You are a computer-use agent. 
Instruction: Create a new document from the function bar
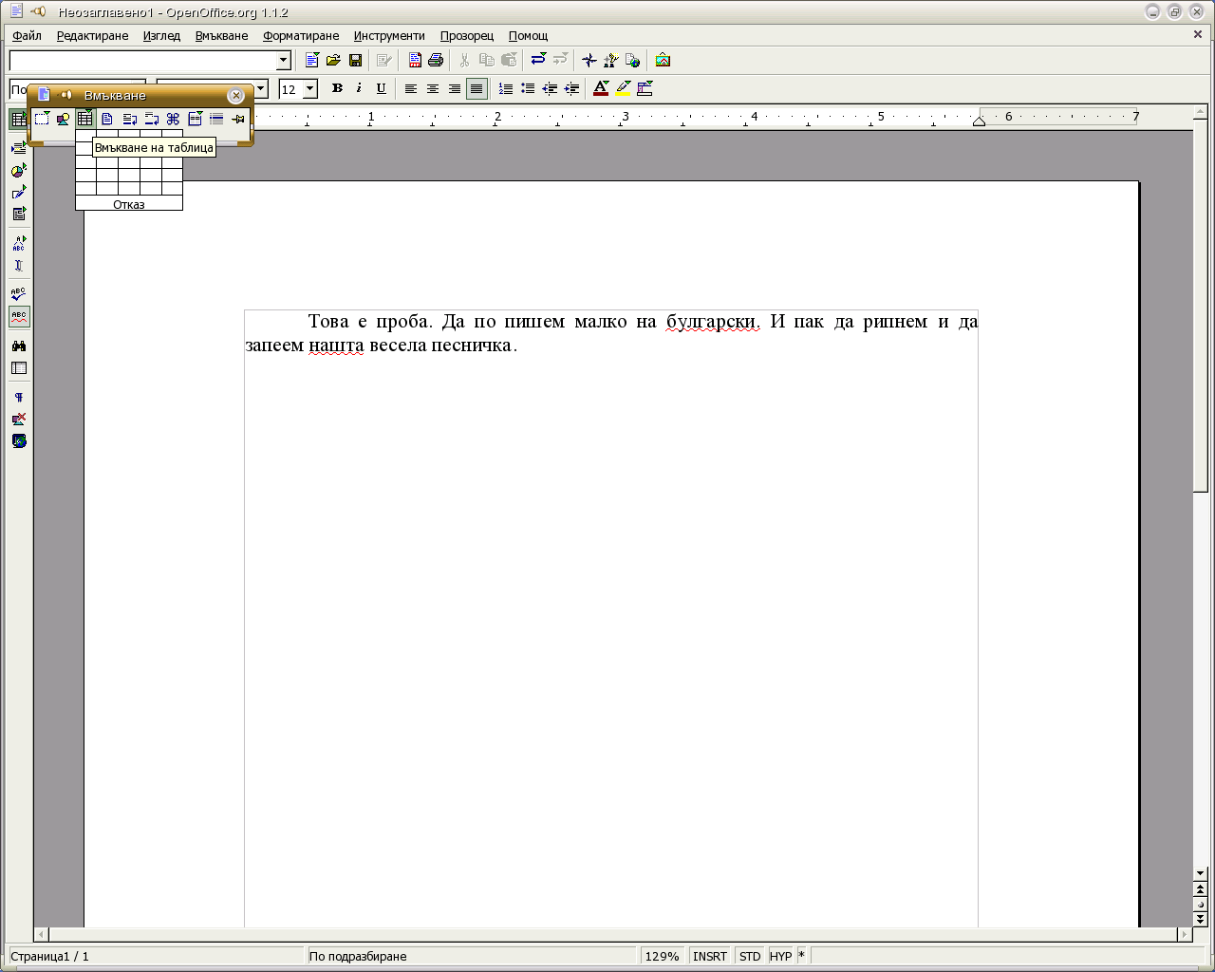pyautogui.click(x=311, y=61)
